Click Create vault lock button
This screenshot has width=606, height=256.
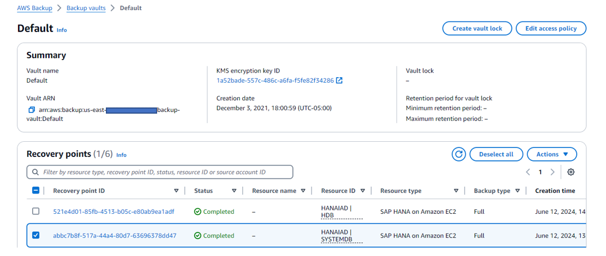pos(477,28)
